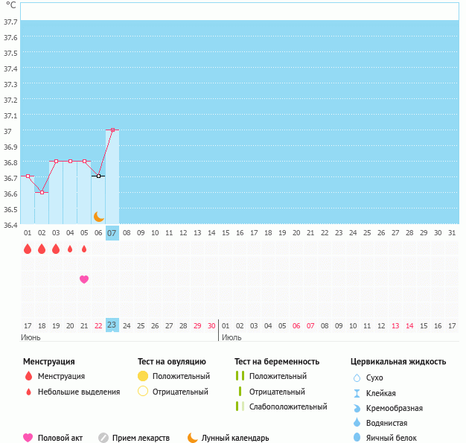Click the sticky cervical fluid hourglass icon
Screen dimensions: 466x443
click(x=357, y=393)
